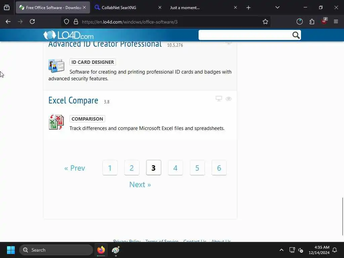The width and height of the screenshot is (344, 258).
Task: Click the taskbar Search box
Action: click(56, 250)
